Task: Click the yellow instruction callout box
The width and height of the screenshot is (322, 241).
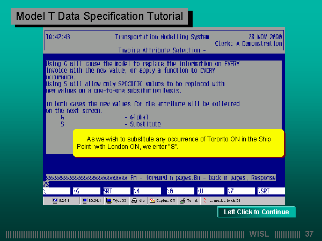Action: tap(178, 142)
